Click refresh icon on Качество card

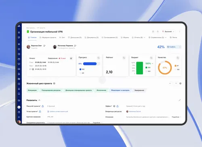[x=178, y=58]
